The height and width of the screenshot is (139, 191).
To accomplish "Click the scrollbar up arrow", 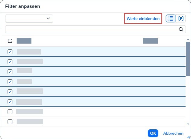I will pos(188,39).
